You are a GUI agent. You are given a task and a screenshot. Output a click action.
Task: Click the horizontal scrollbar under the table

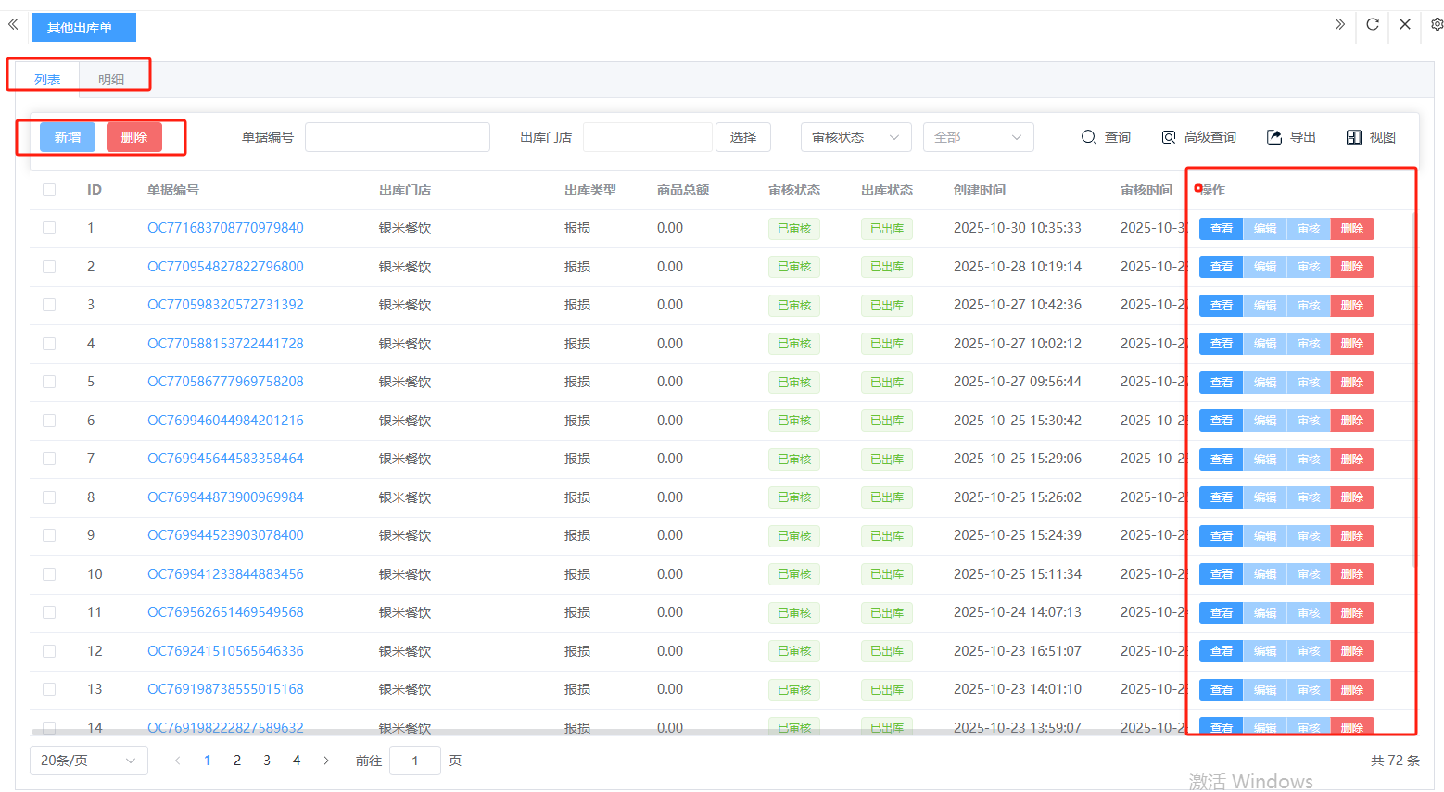click(556, 731)
